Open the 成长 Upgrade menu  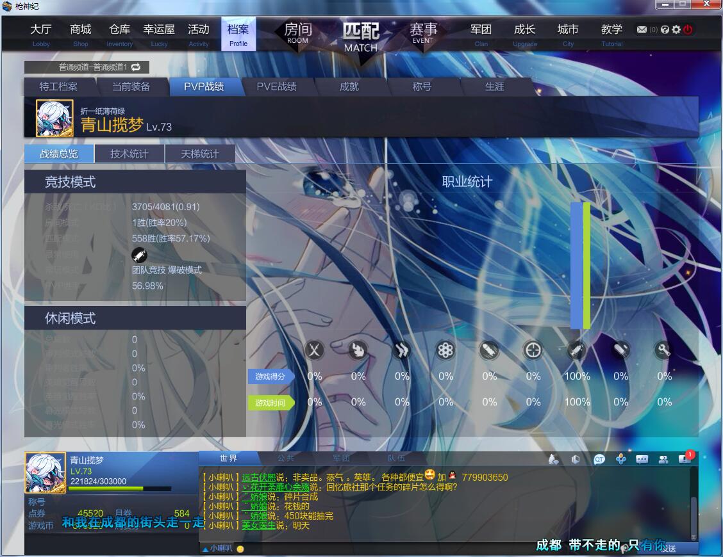click(525, 35)
